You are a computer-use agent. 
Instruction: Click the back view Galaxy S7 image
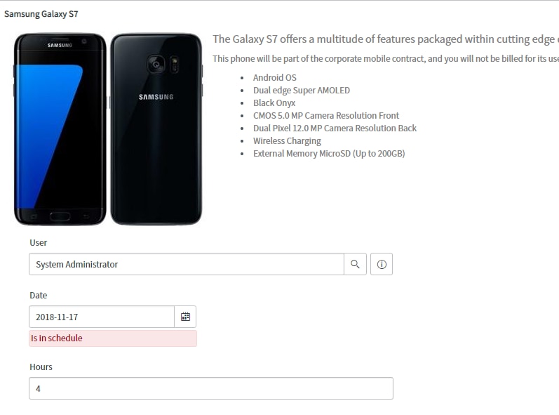coord(156,129)
